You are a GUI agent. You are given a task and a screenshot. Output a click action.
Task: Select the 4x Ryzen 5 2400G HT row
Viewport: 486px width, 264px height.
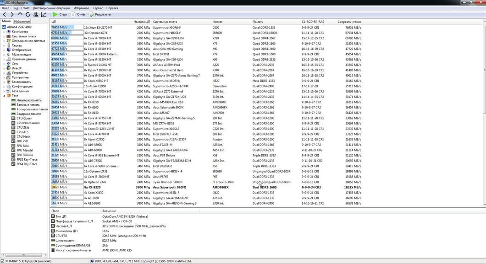tap(206, 65)
